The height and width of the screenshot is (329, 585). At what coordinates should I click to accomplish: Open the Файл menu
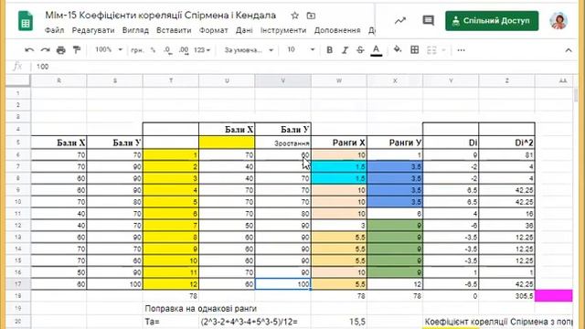pos(55,30)
